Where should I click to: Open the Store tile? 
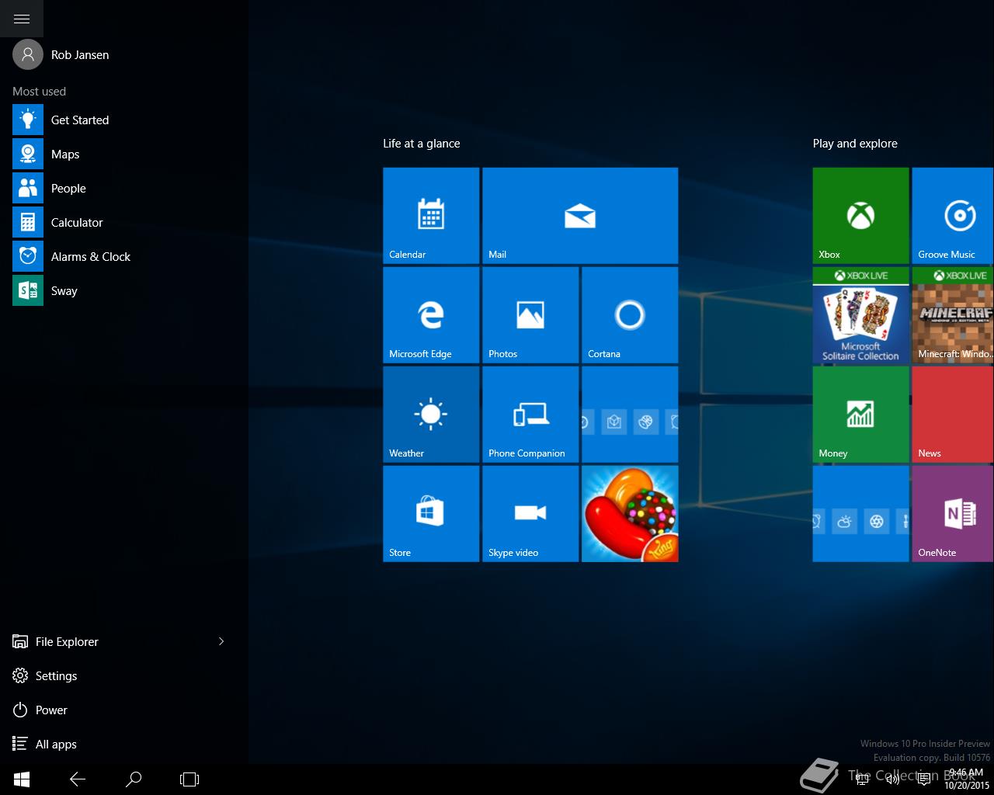coord(431,514)
